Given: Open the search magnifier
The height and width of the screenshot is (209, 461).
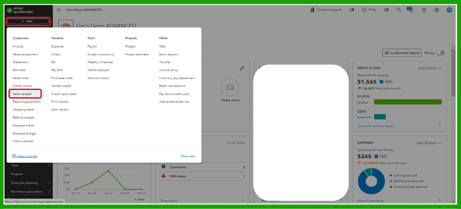Looking at the screenshot, I should 399,10.
